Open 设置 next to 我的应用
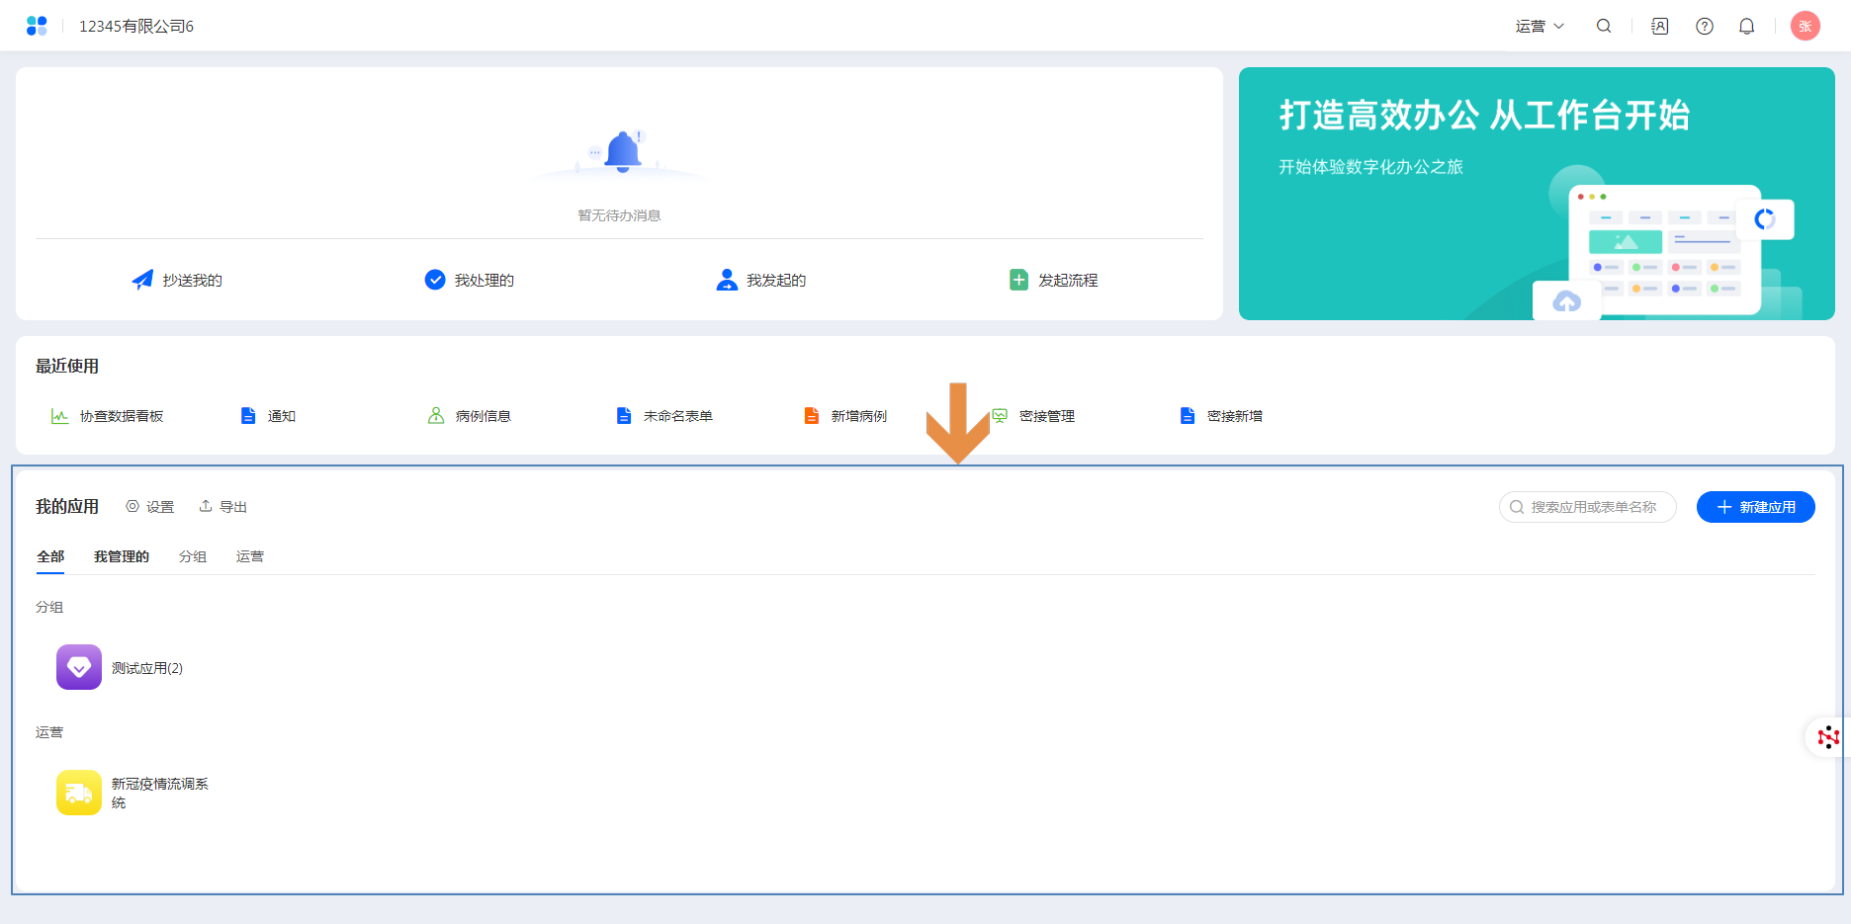The width and height of the screenshot is (1851, 924). [150, 507]
